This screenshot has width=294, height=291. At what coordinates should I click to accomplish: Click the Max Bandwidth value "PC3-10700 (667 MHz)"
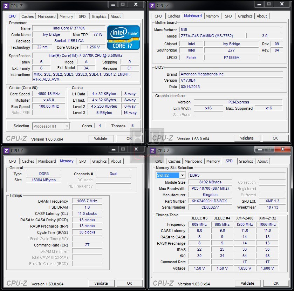(210, 189)
